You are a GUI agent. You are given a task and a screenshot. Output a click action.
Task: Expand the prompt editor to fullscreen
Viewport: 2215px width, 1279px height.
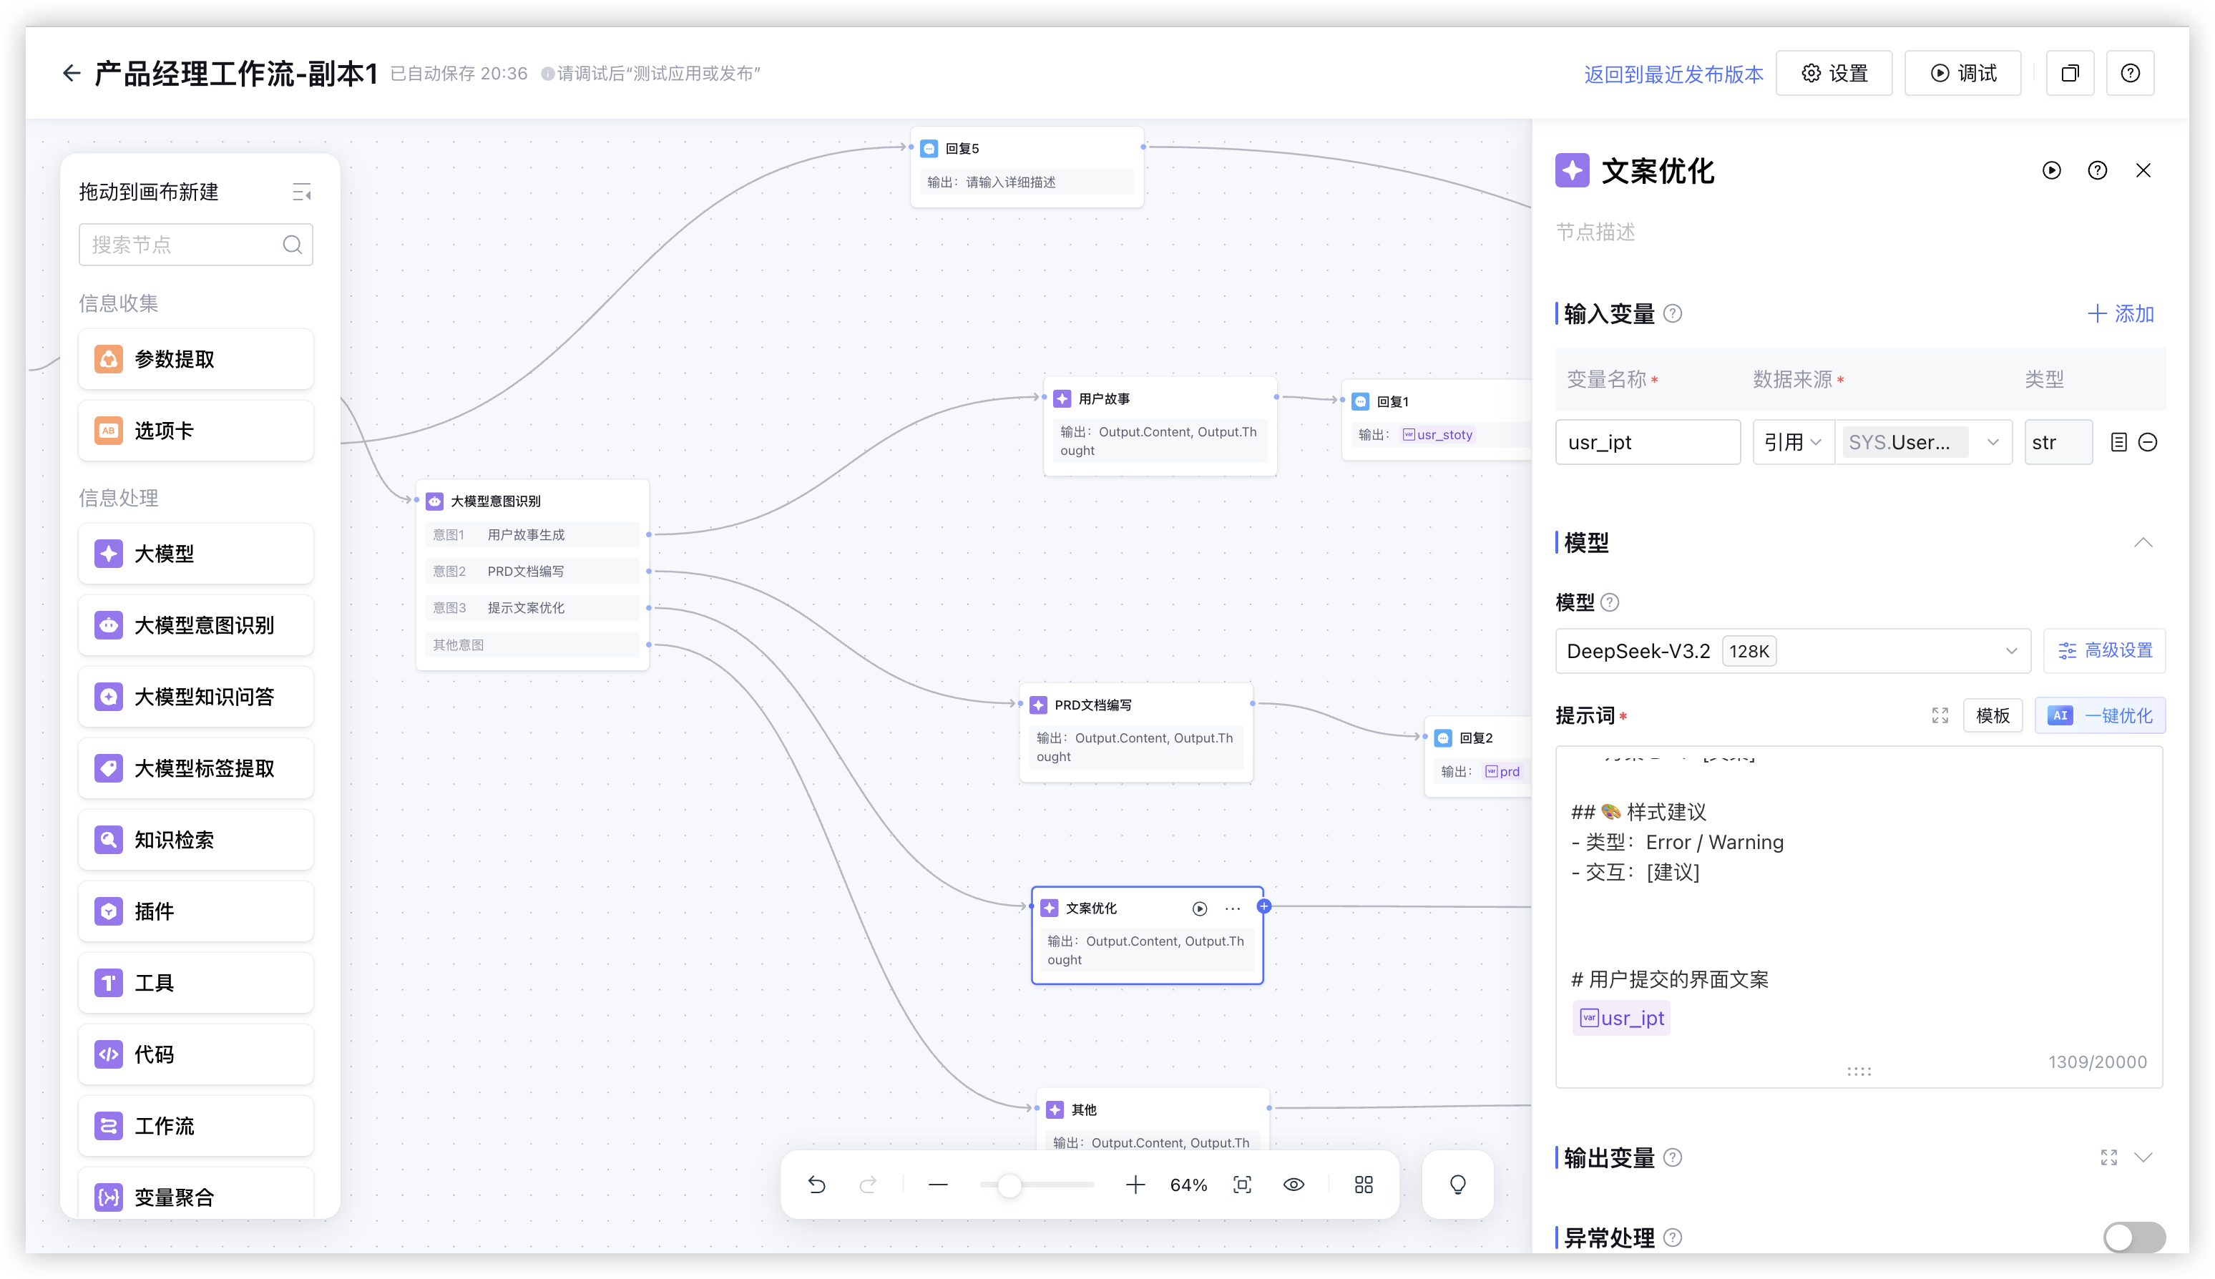[1940, 715]
